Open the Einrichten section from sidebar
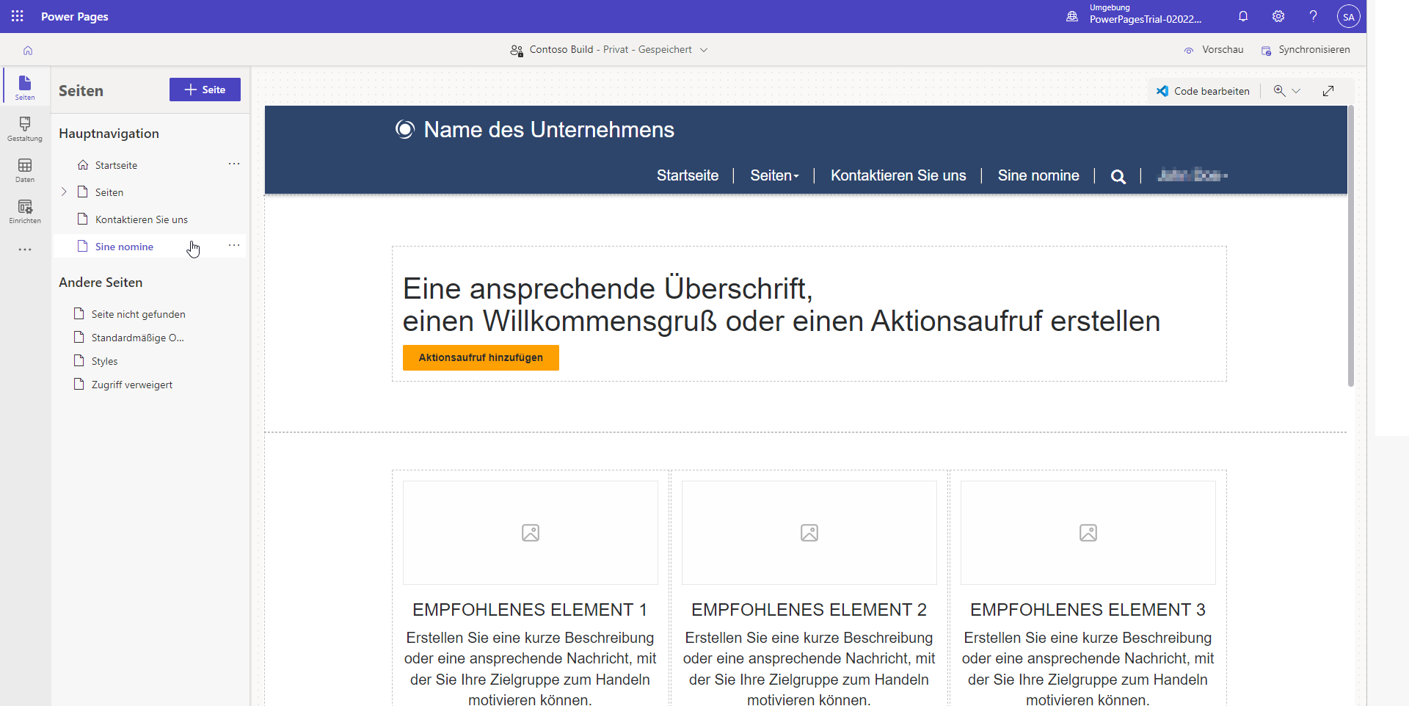 click(x=24, y=211)
